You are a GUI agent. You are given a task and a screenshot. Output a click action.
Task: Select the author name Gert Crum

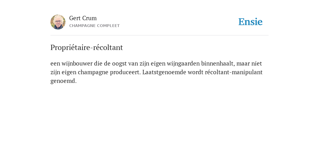tap(83, 18)
